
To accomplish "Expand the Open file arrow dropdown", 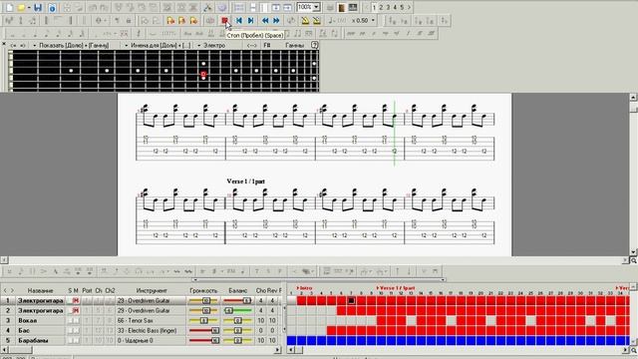I will (x=29, y=7).
